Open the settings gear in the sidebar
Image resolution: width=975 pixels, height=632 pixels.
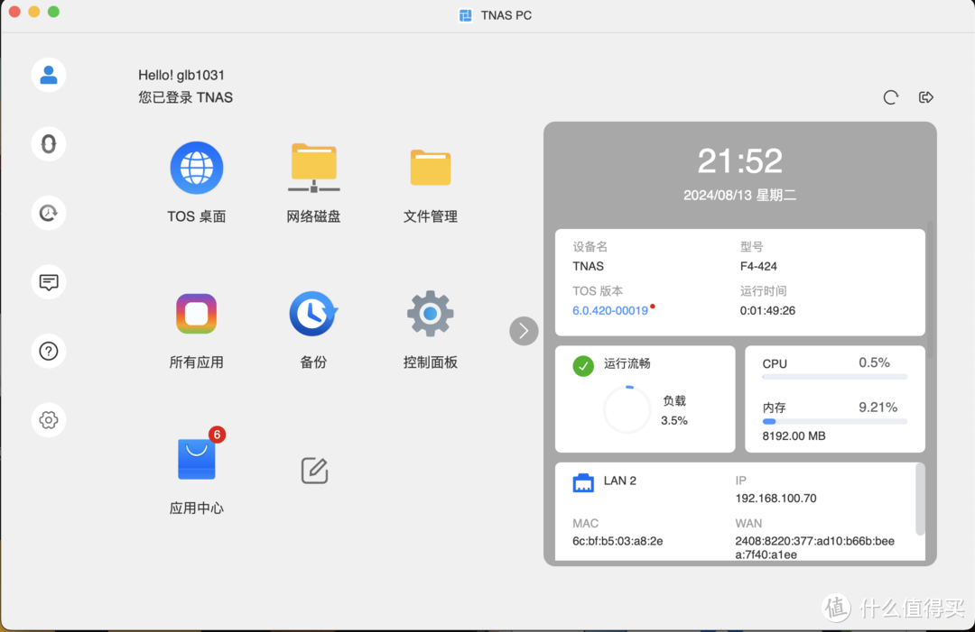[48, 419]
